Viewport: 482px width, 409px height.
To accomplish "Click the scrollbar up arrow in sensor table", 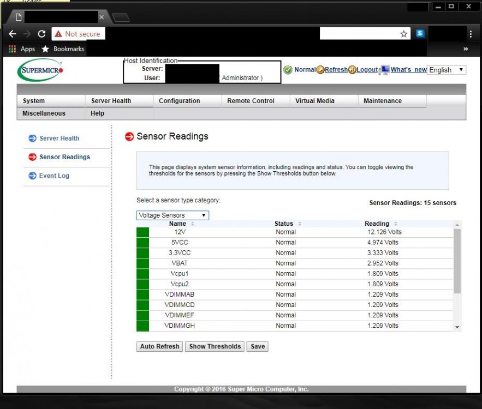I will tap(457, 225).
